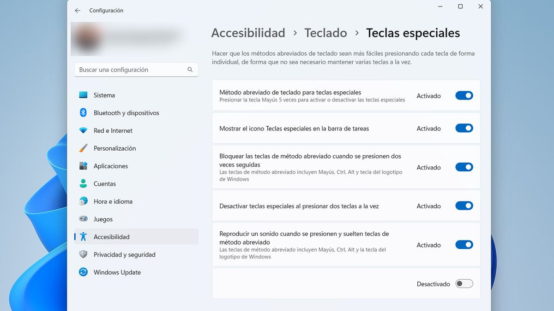Viewport: 554px width, 311px height.
Task: Disable Método abreviado de teclado para teclas especiales
Action: point(464,95)
